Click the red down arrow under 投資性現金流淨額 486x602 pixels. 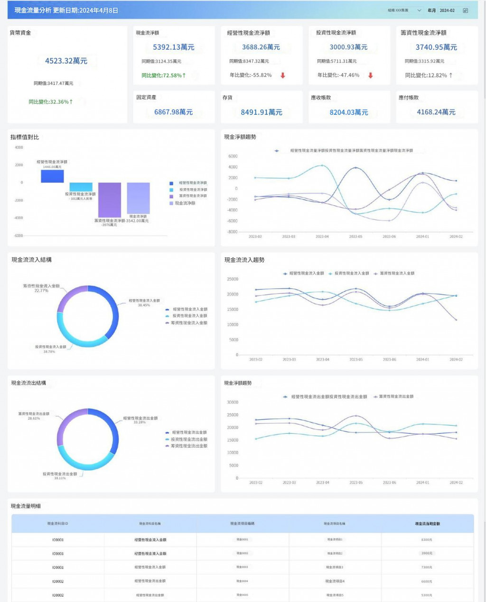click(x=371, y=75)
